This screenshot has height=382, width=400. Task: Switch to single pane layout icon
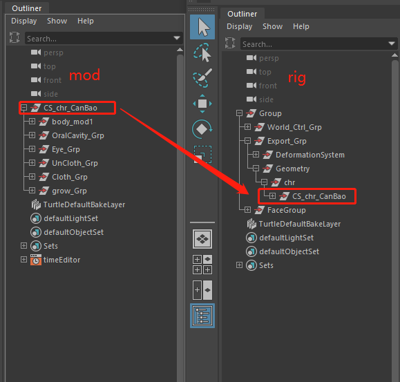point(202,239)
